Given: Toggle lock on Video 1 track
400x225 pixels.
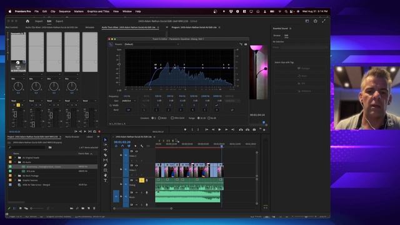Looking at the screenshot, I should (x=121, y=169).
